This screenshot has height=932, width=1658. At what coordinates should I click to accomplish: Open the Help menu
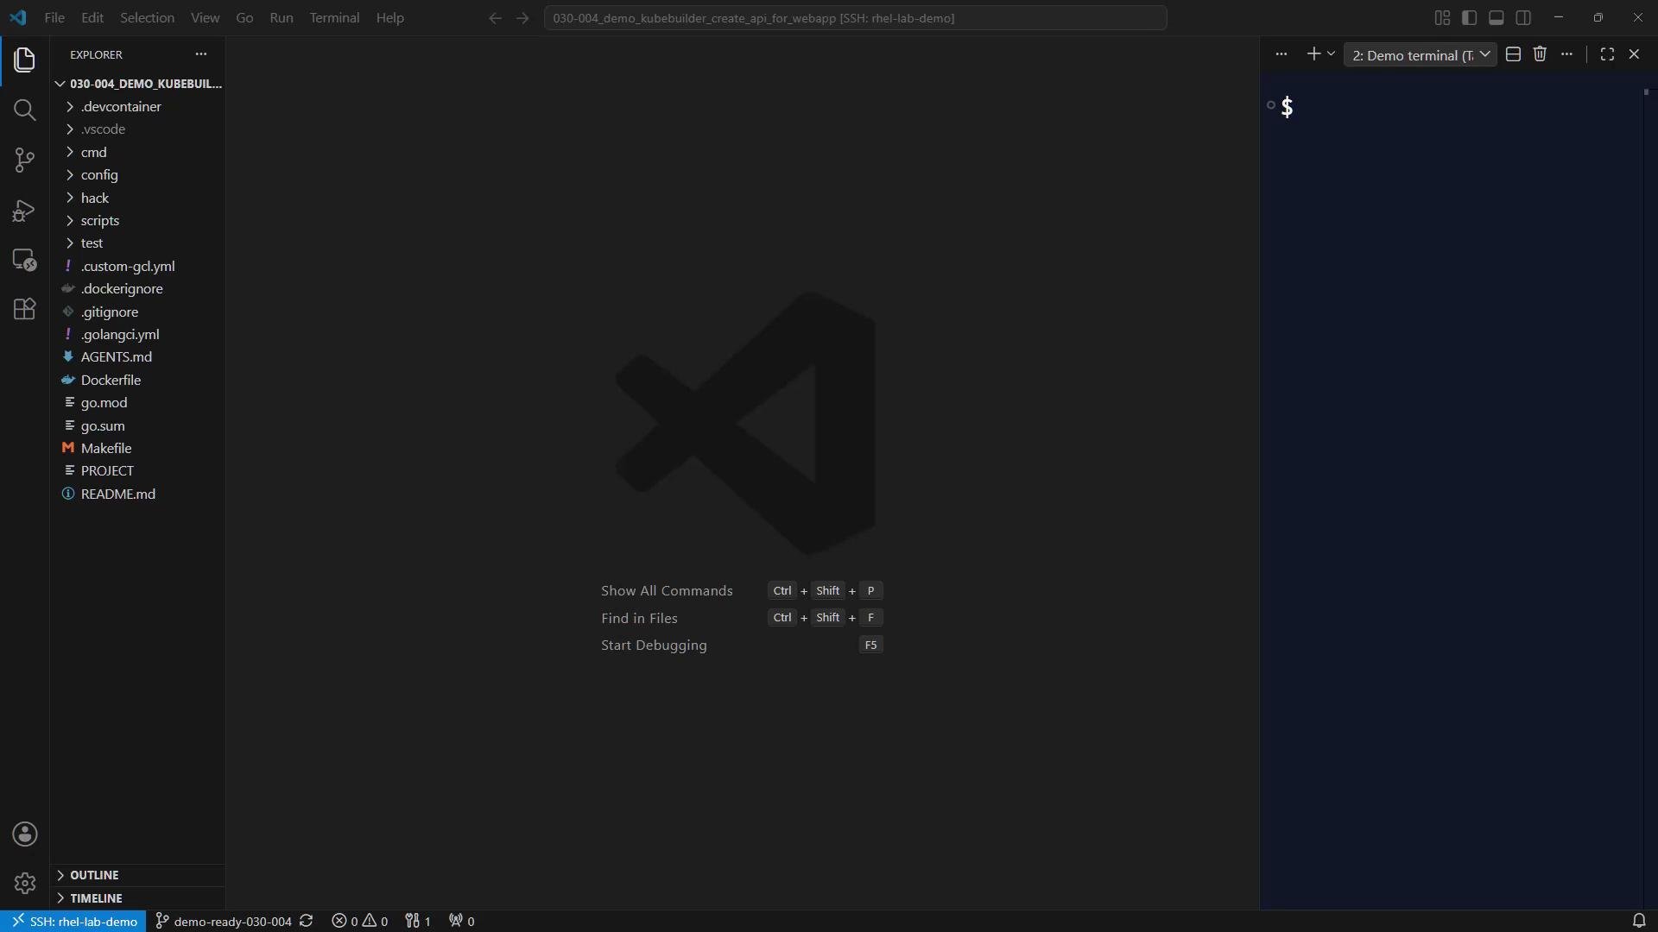click(389, 17)
